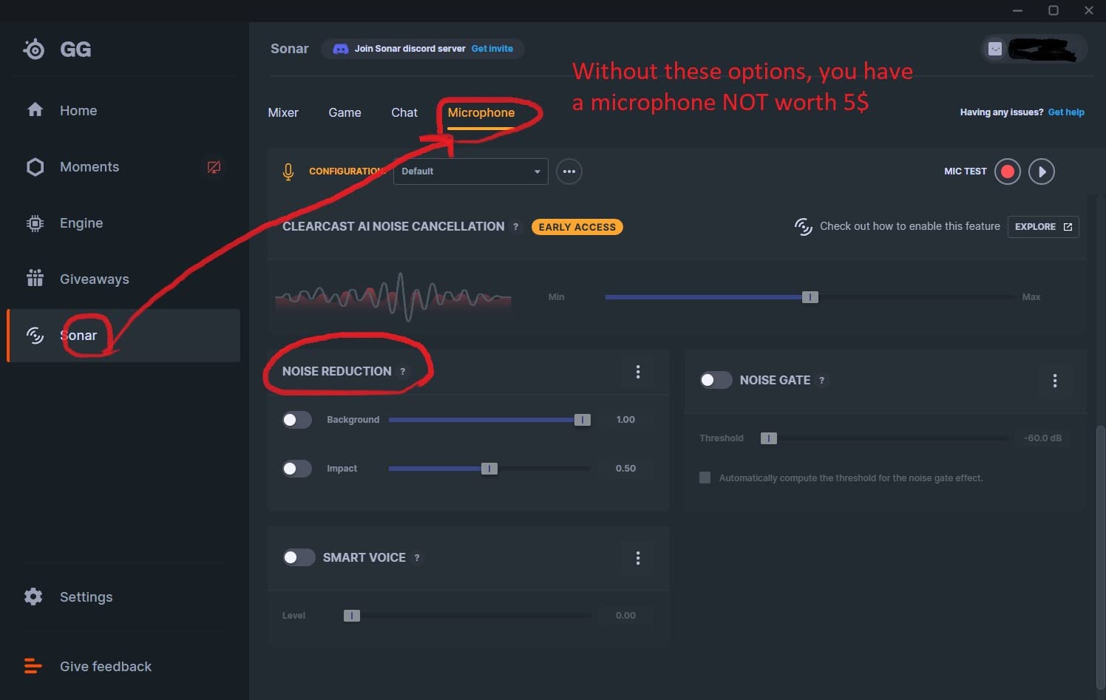Click the Smart Voice Level slider handle
The image size is (1106, 700).
click(x=352, y=616)
